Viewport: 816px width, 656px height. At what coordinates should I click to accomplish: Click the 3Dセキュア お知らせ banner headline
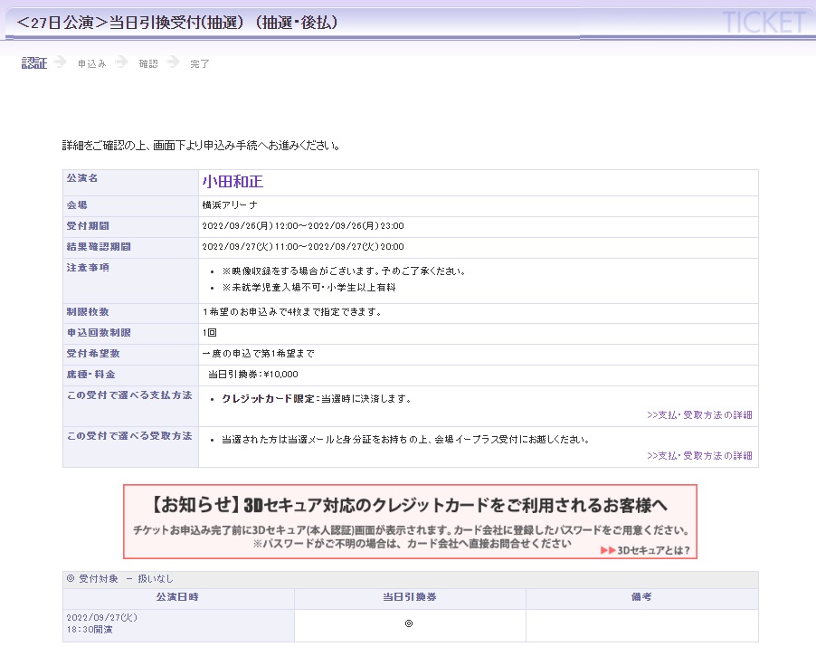pos(410,505)
